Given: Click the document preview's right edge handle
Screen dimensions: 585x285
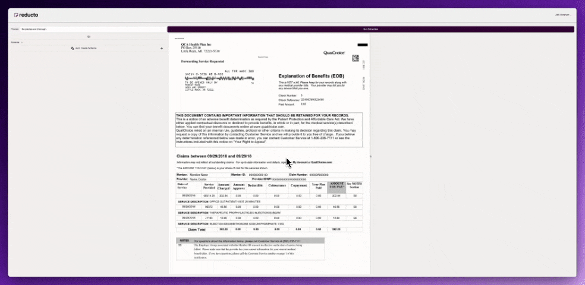Looking at the screenshot, I should click(x=370, y=157).
